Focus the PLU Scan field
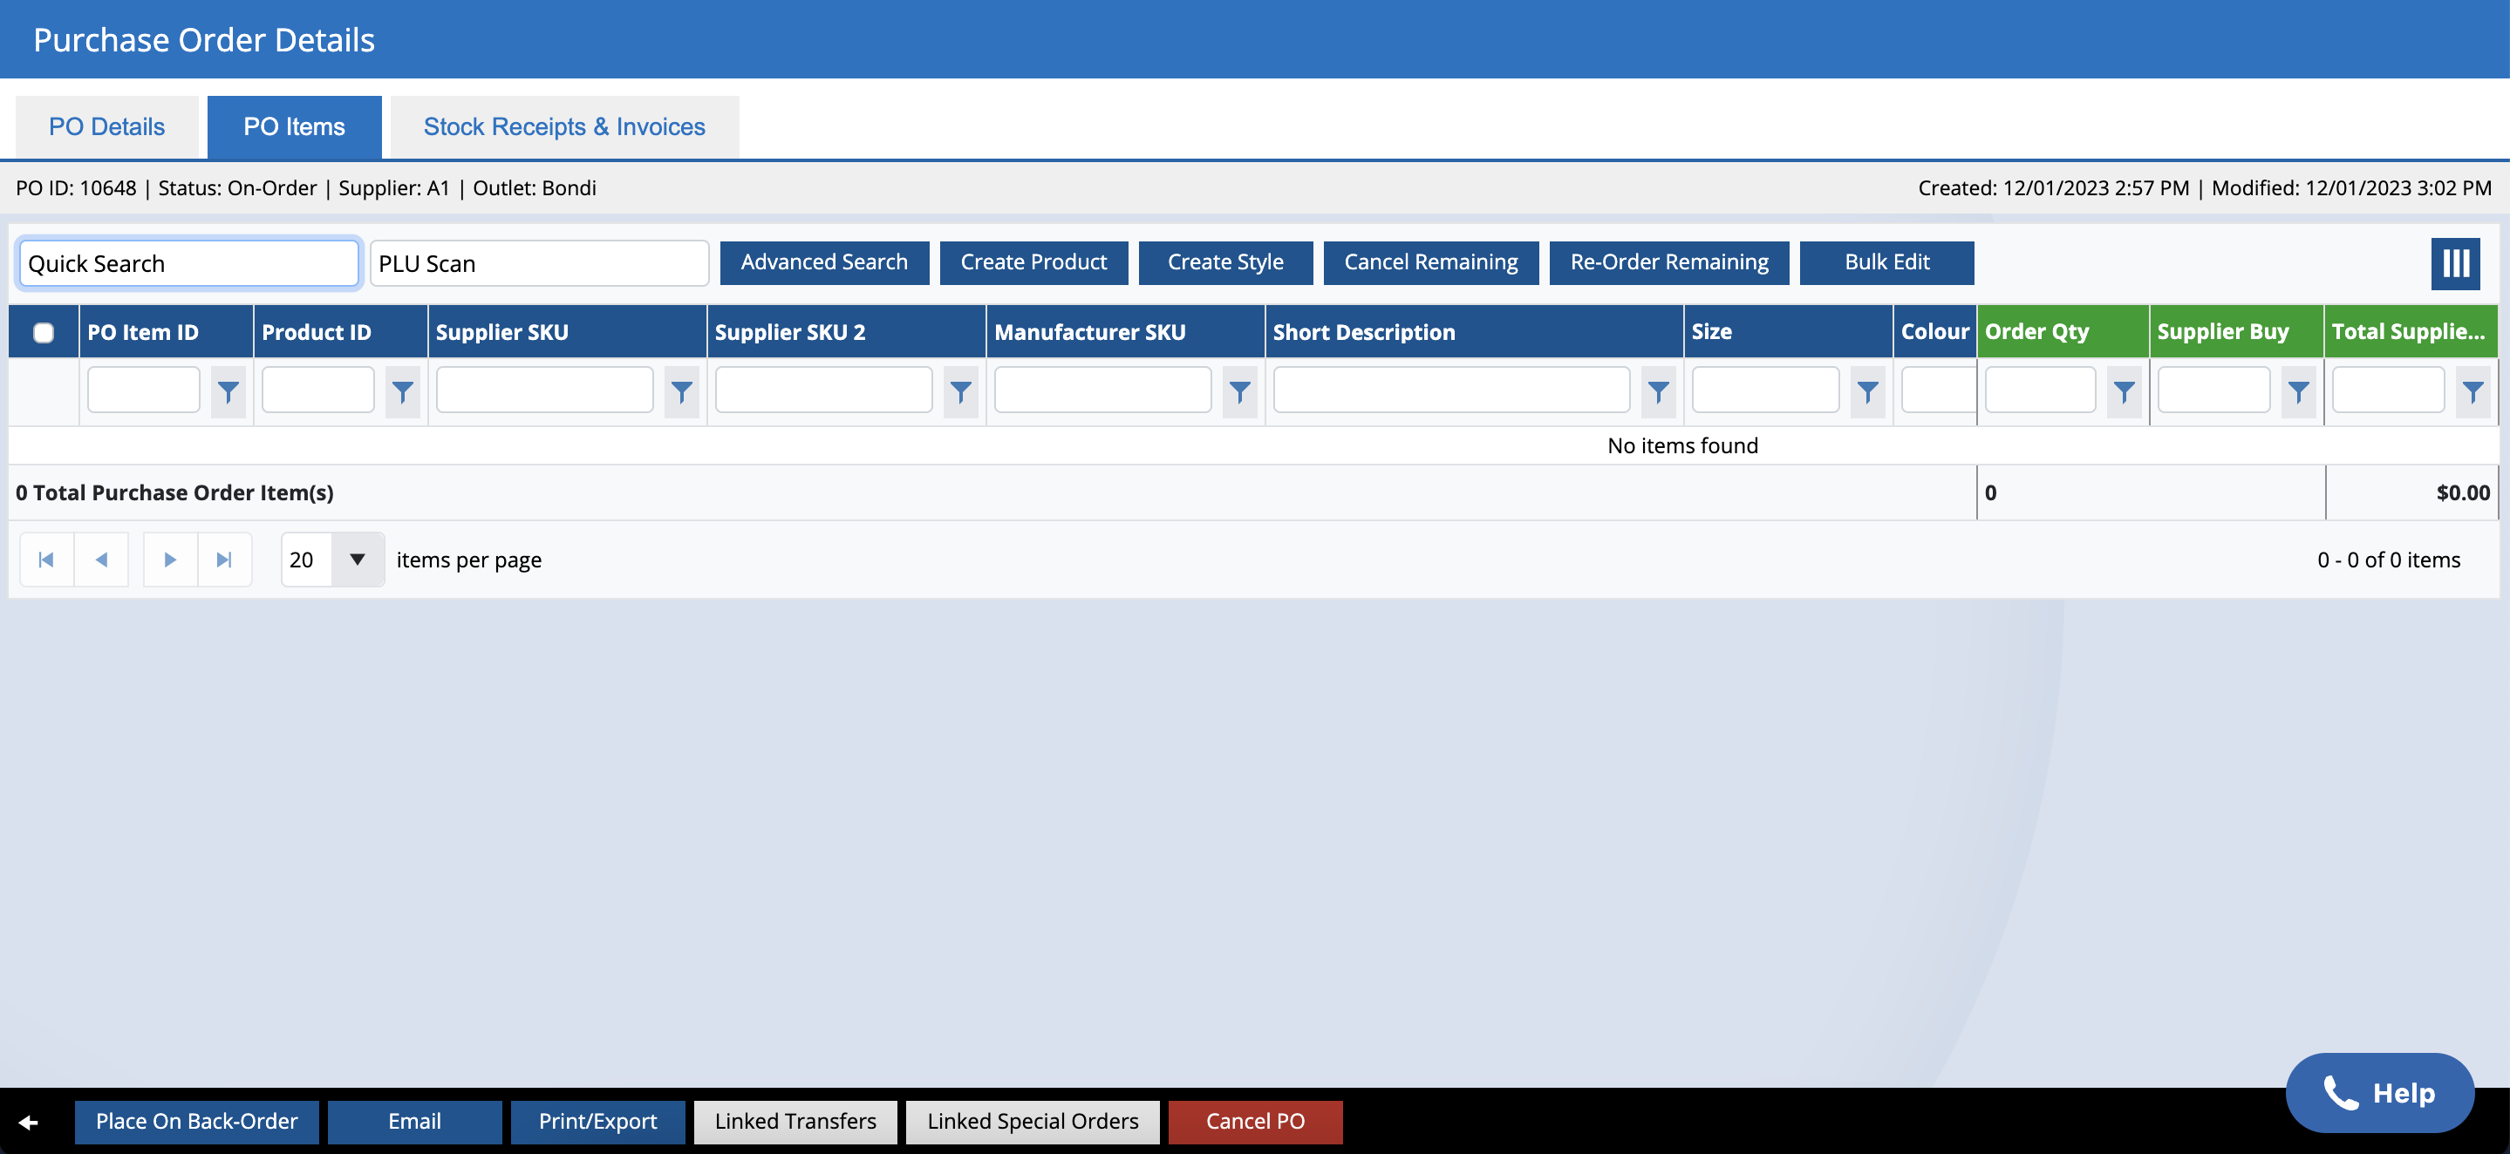This screenshot has height=1154, width=2510. 539,263
